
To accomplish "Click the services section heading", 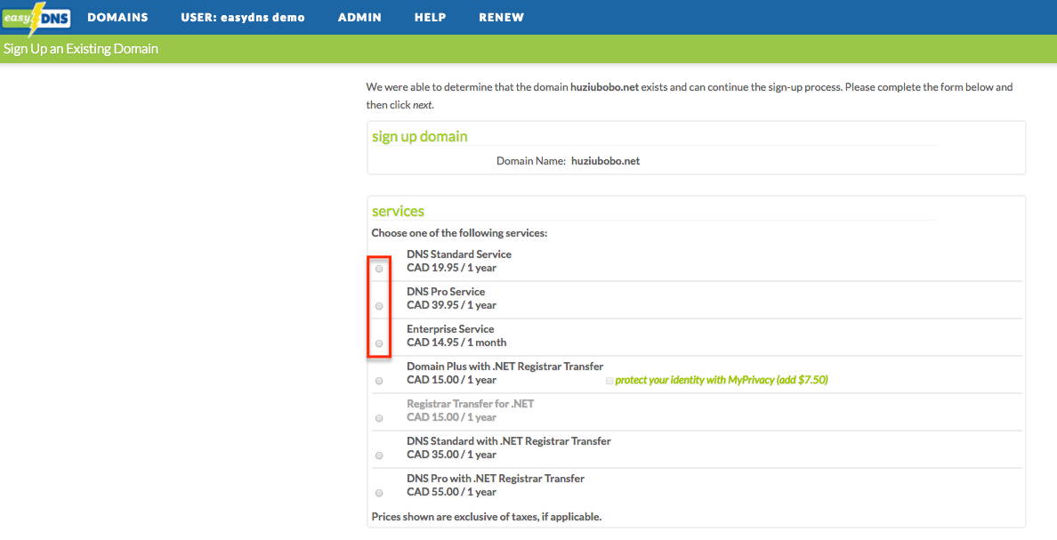I will pyautogui.click(x=398, y=211).
